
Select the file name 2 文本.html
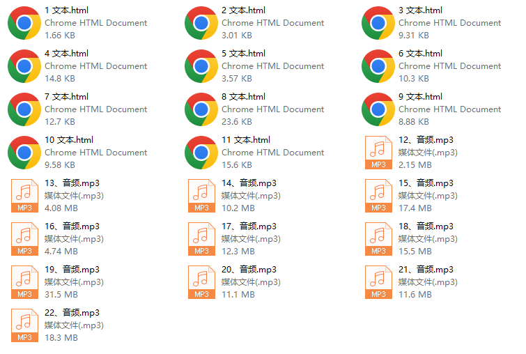(x=243, y=10)
